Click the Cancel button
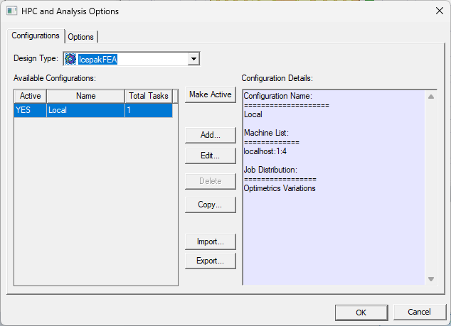The width and height of the screenshot is (451, 326). point(419,312)
